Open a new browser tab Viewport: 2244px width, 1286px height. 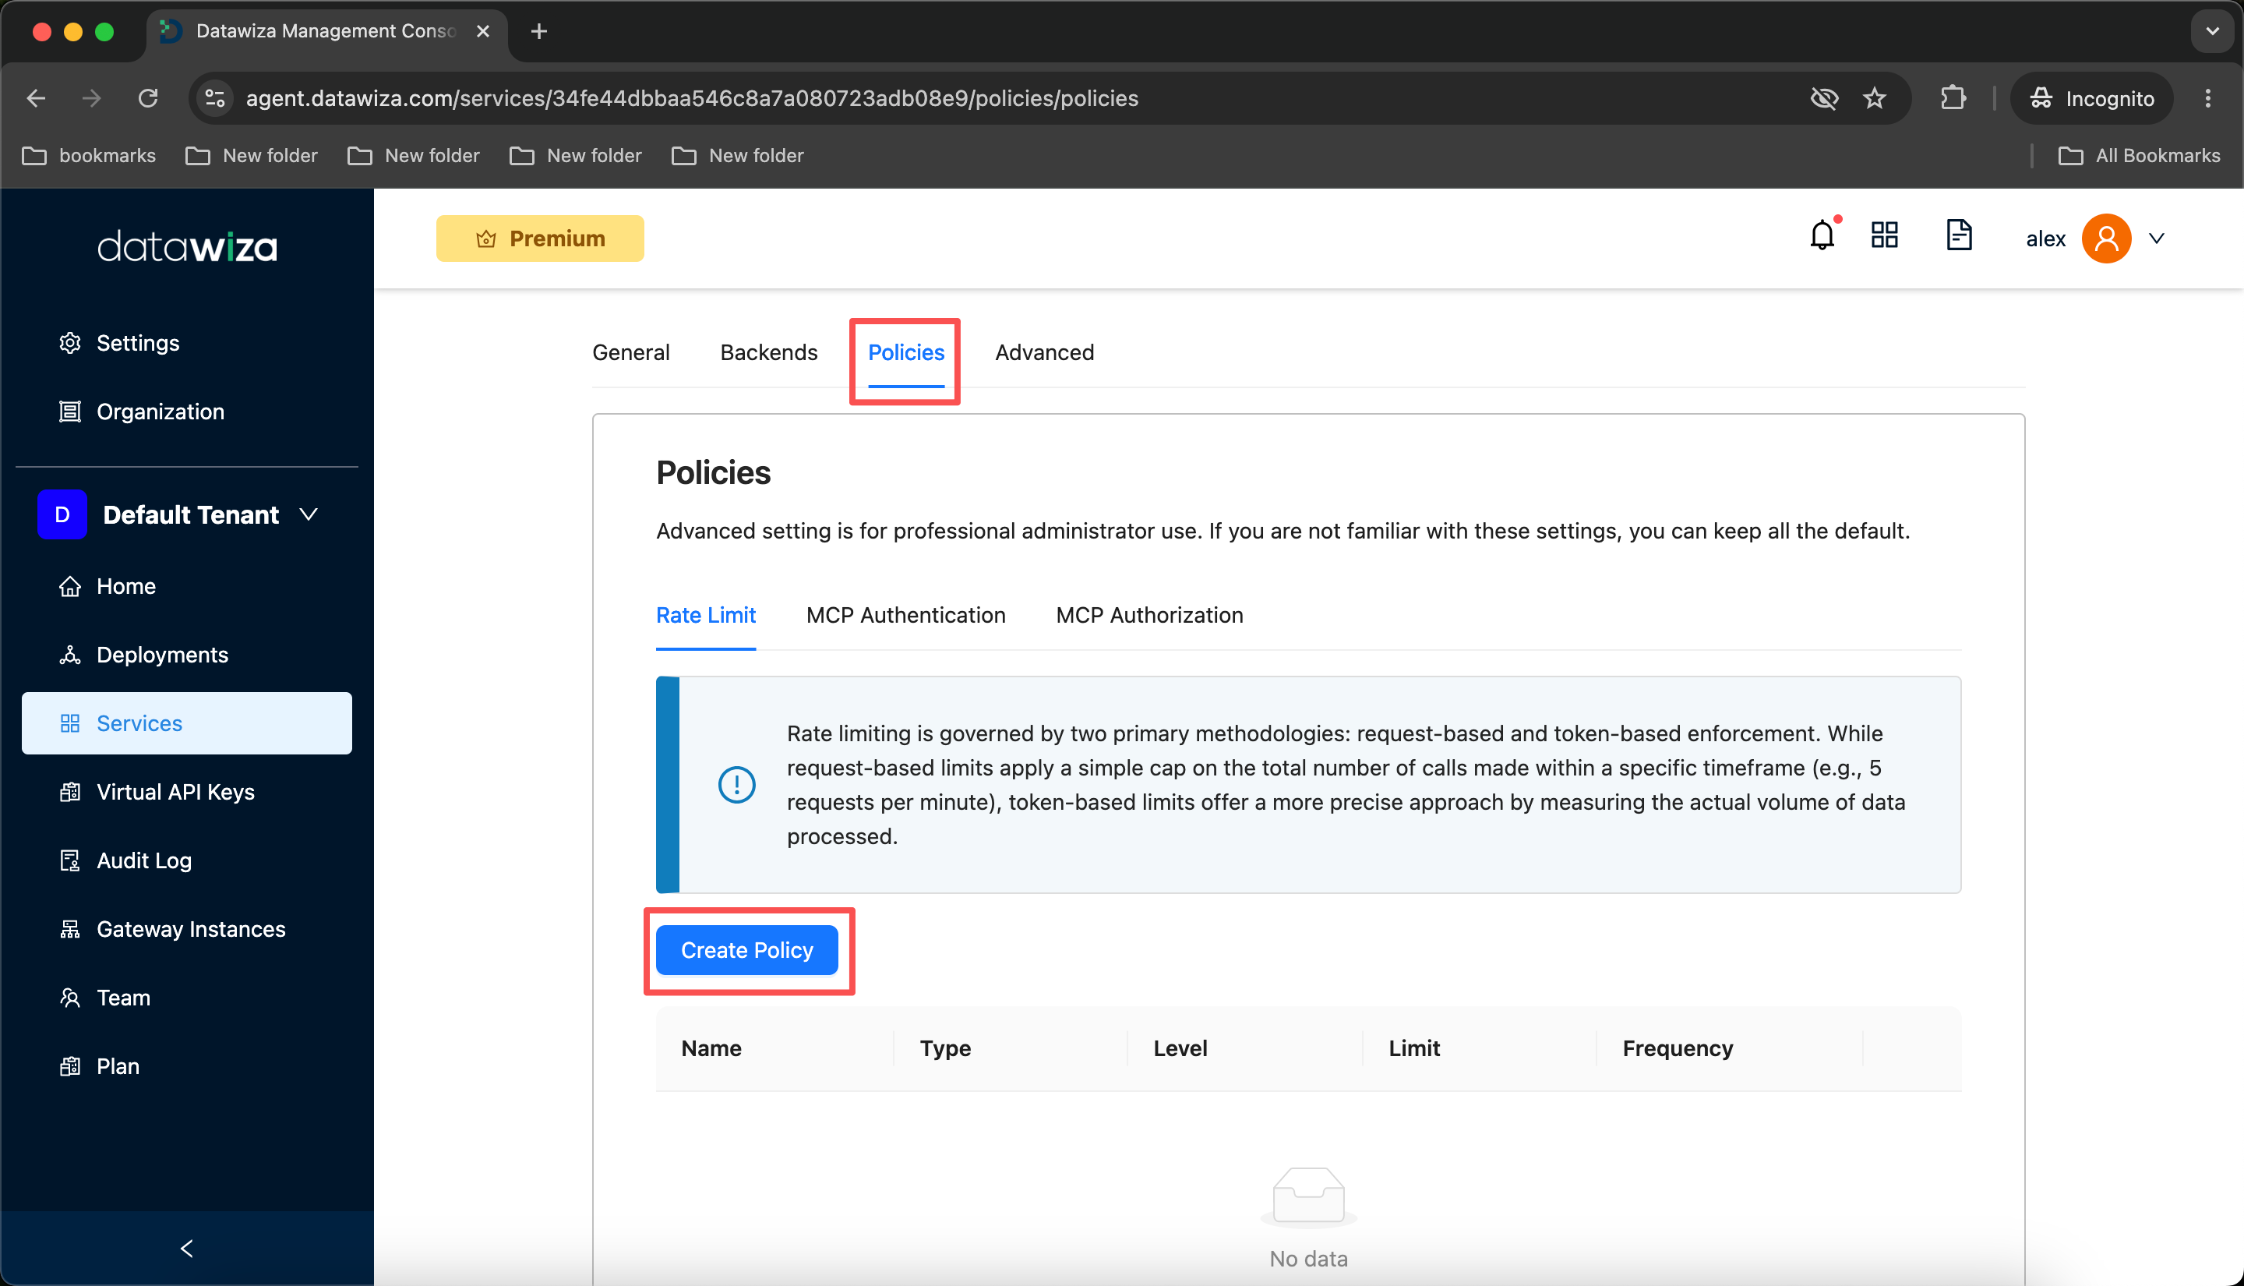click(538, 32)
